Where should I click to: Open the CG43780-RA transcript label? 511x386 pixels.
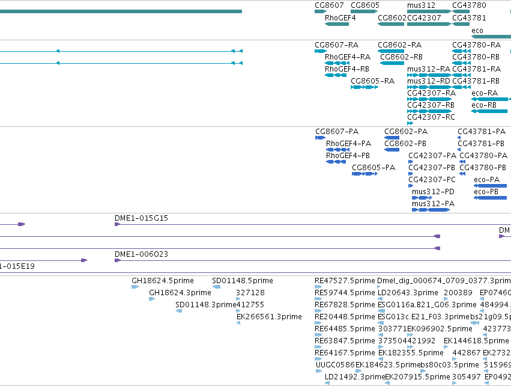point(476,45)
